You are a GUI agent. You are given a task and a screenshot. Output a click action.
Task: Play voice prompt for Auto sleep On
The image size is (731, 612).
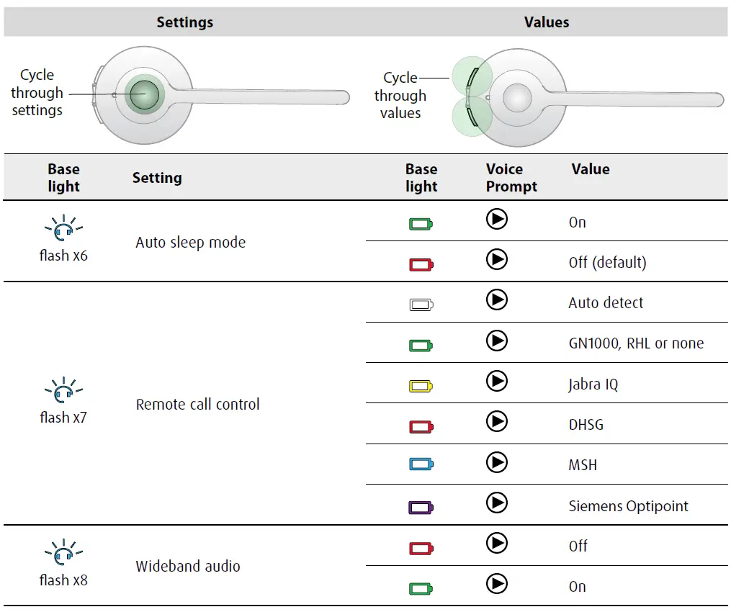click(496, 219)
